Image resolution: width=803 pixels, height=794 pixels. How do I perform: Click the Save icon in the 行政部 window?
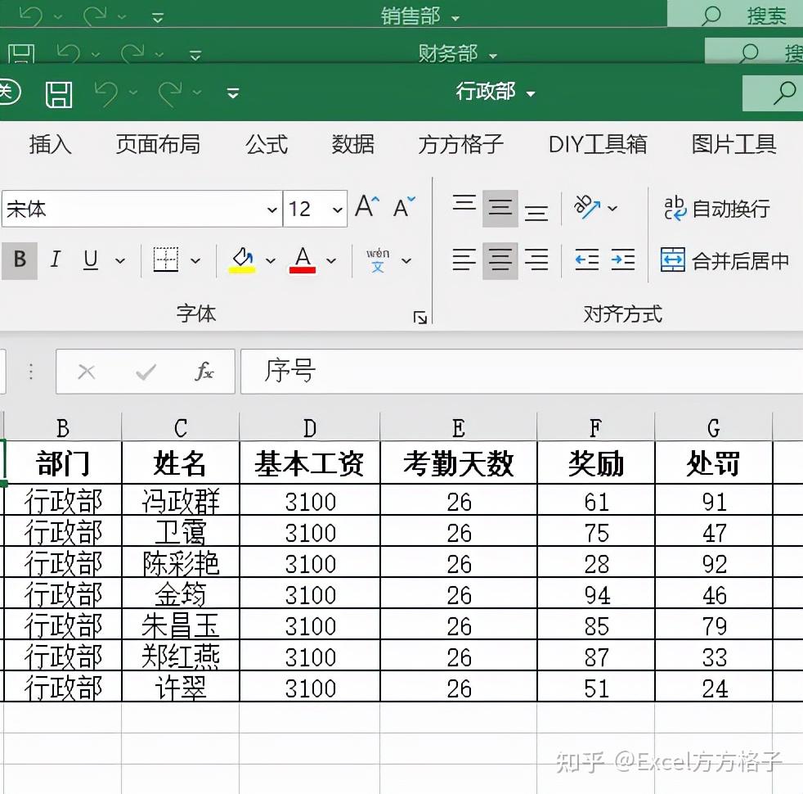pyautogui.click(x=59, y=94)
